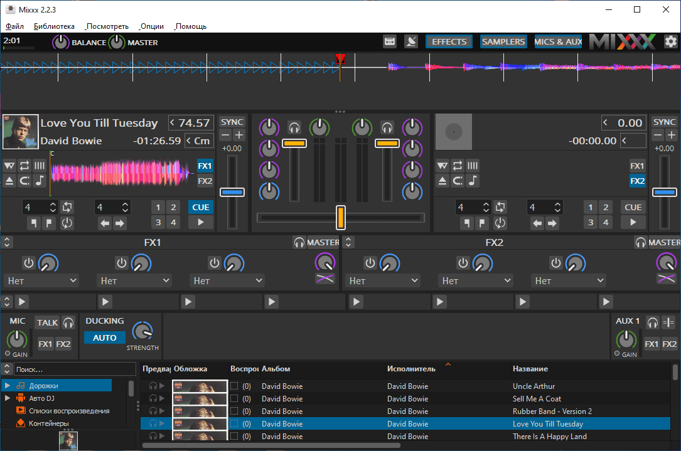
Task: Enable FX2 on the left deck
Action: (205, 181)
